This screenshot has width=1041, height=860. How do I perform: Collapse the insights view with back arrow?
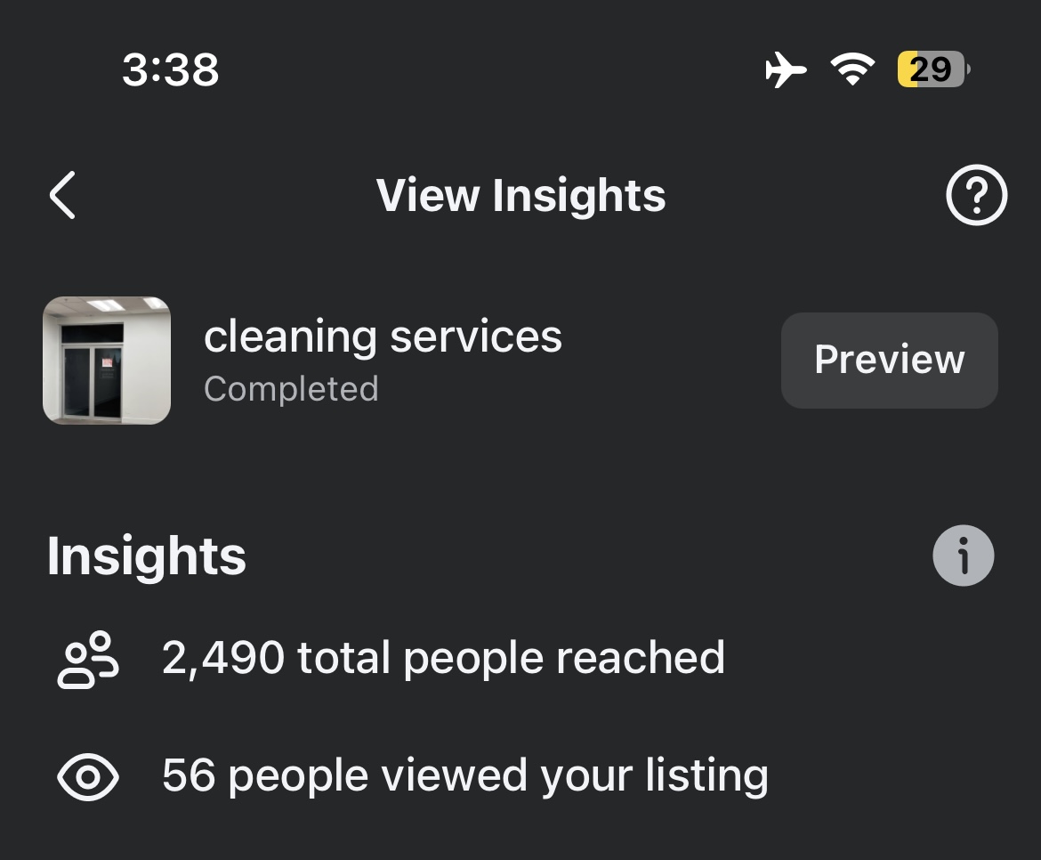(x=61, y=197)
